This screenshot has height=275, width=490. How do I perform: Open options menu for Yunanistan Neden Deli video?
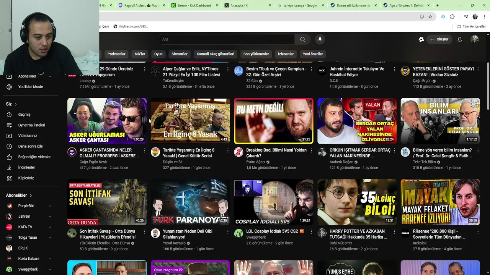pyautogui.click(x=228, y=231)
